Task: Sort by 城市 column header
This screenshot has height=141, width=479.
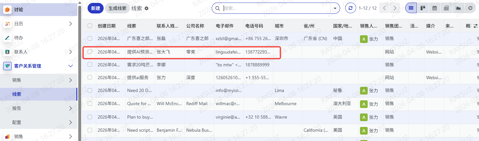Action: [279, 26]
